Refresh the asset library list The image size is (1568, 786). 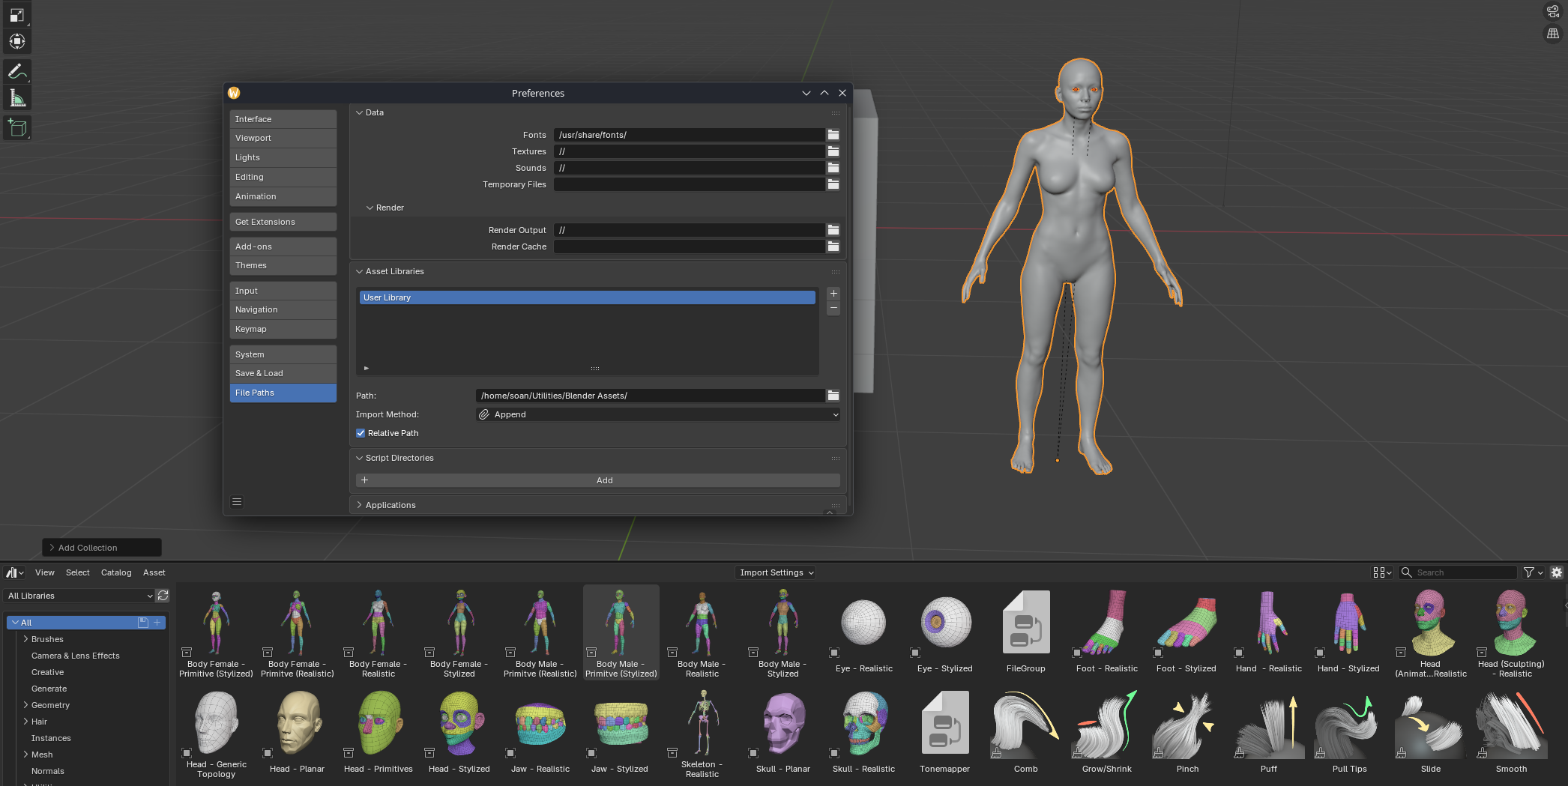pos(163,596)
